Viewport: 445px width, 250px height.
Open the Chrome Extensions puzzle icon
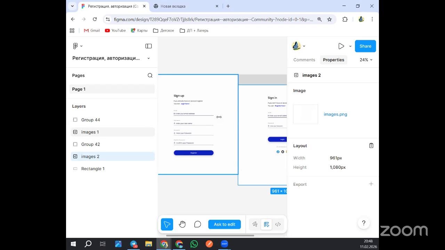click(x=345, y=19)
